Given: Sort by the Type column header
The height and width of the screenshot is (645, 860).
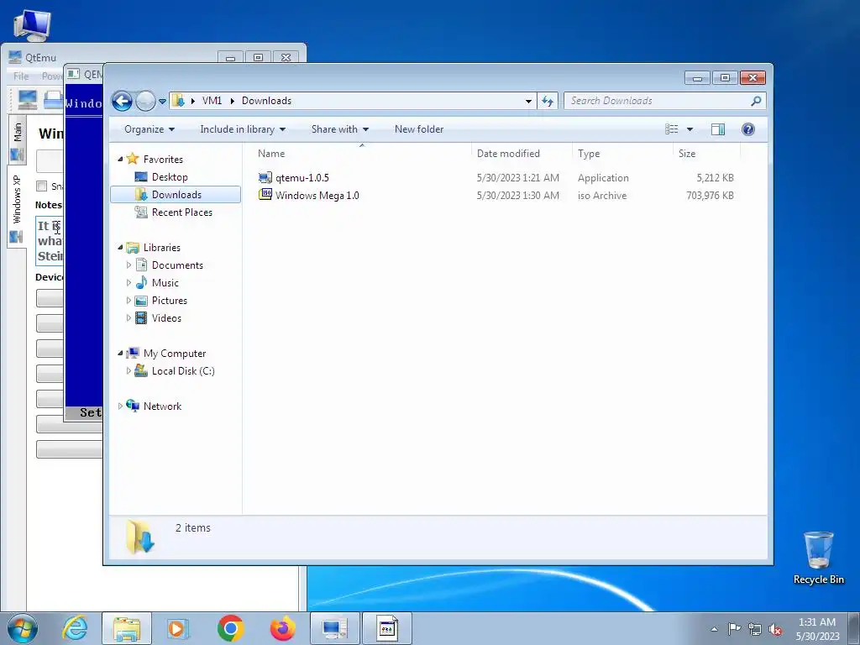Looking at the screenshot, I should click(x=622, y=154).
